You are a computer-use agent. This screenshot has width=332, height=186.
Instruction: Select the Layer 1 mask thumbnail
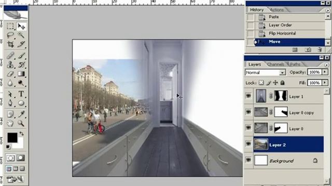281,96
